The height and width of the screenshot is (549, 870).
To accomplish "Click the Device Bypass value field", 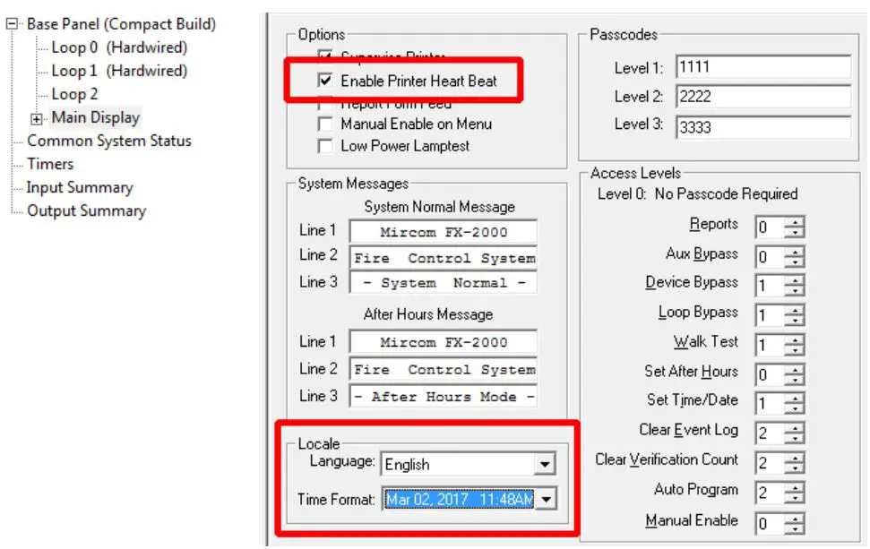I will [x=771, y=287].
